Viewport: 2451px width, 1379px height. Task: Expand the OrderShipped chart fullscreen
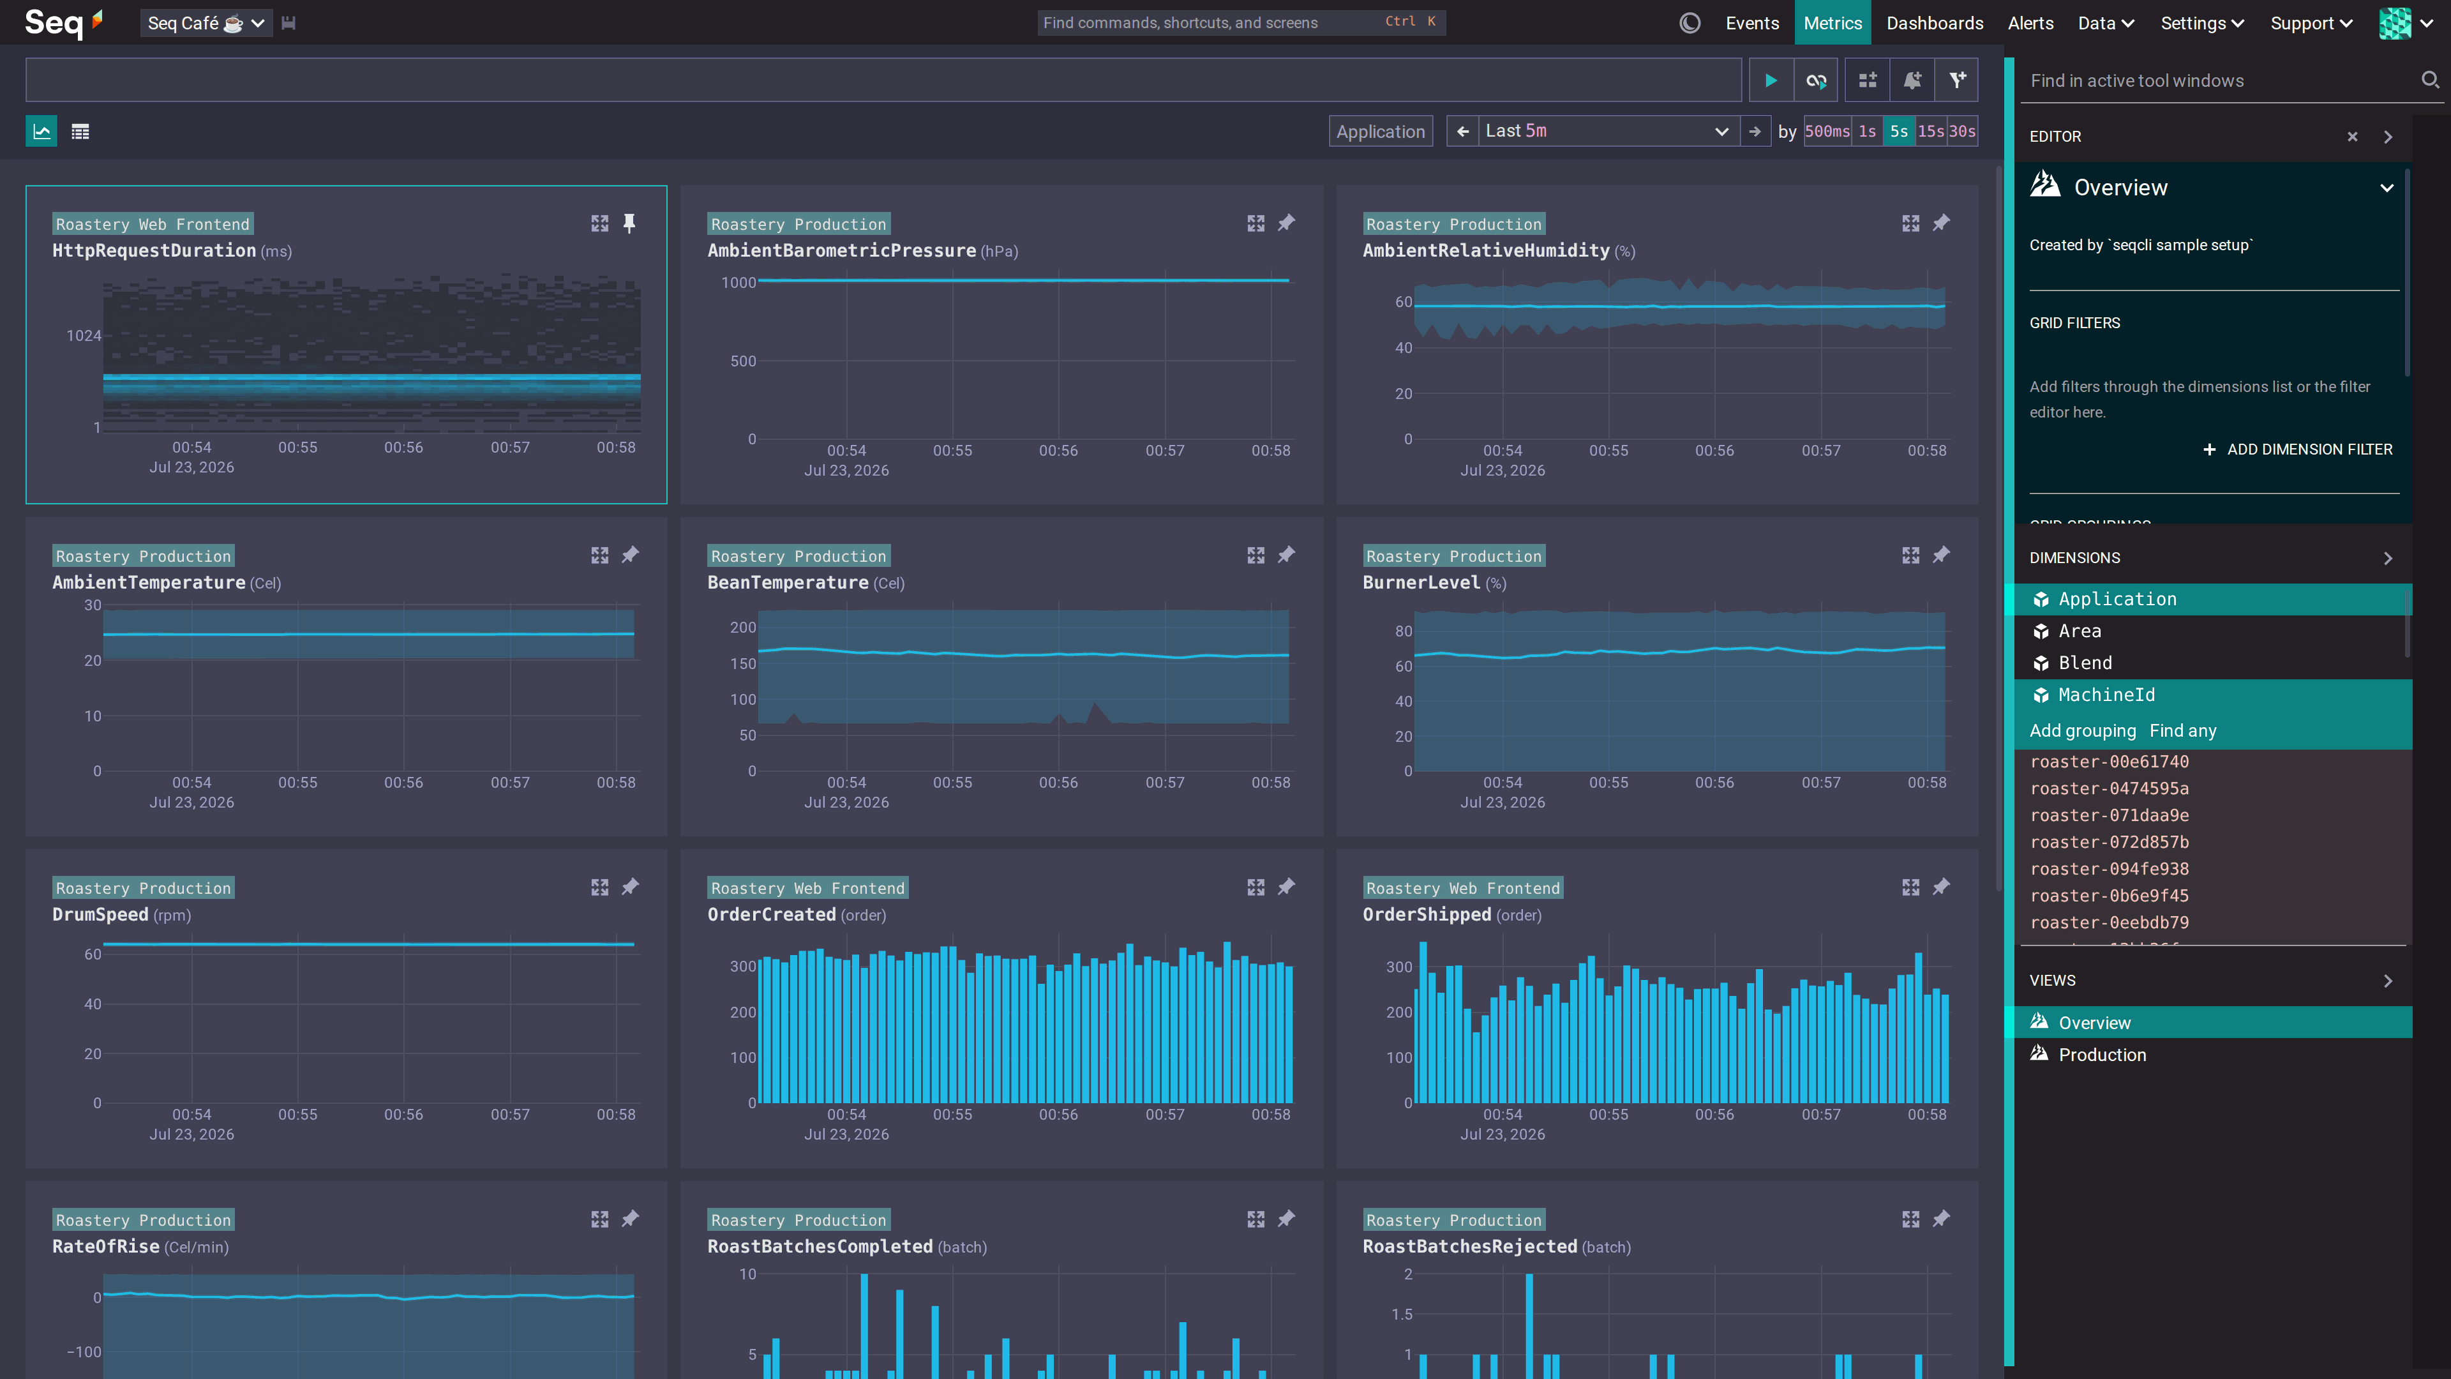pos(1910,888)
